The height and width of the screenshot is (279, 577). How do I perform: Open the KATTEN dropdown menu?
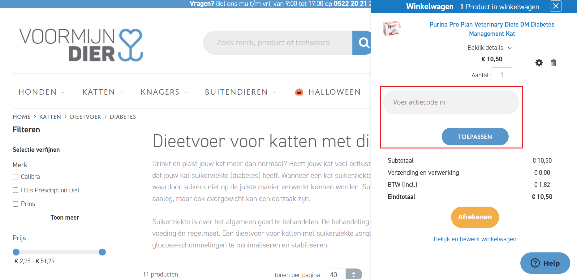(99, 92)
